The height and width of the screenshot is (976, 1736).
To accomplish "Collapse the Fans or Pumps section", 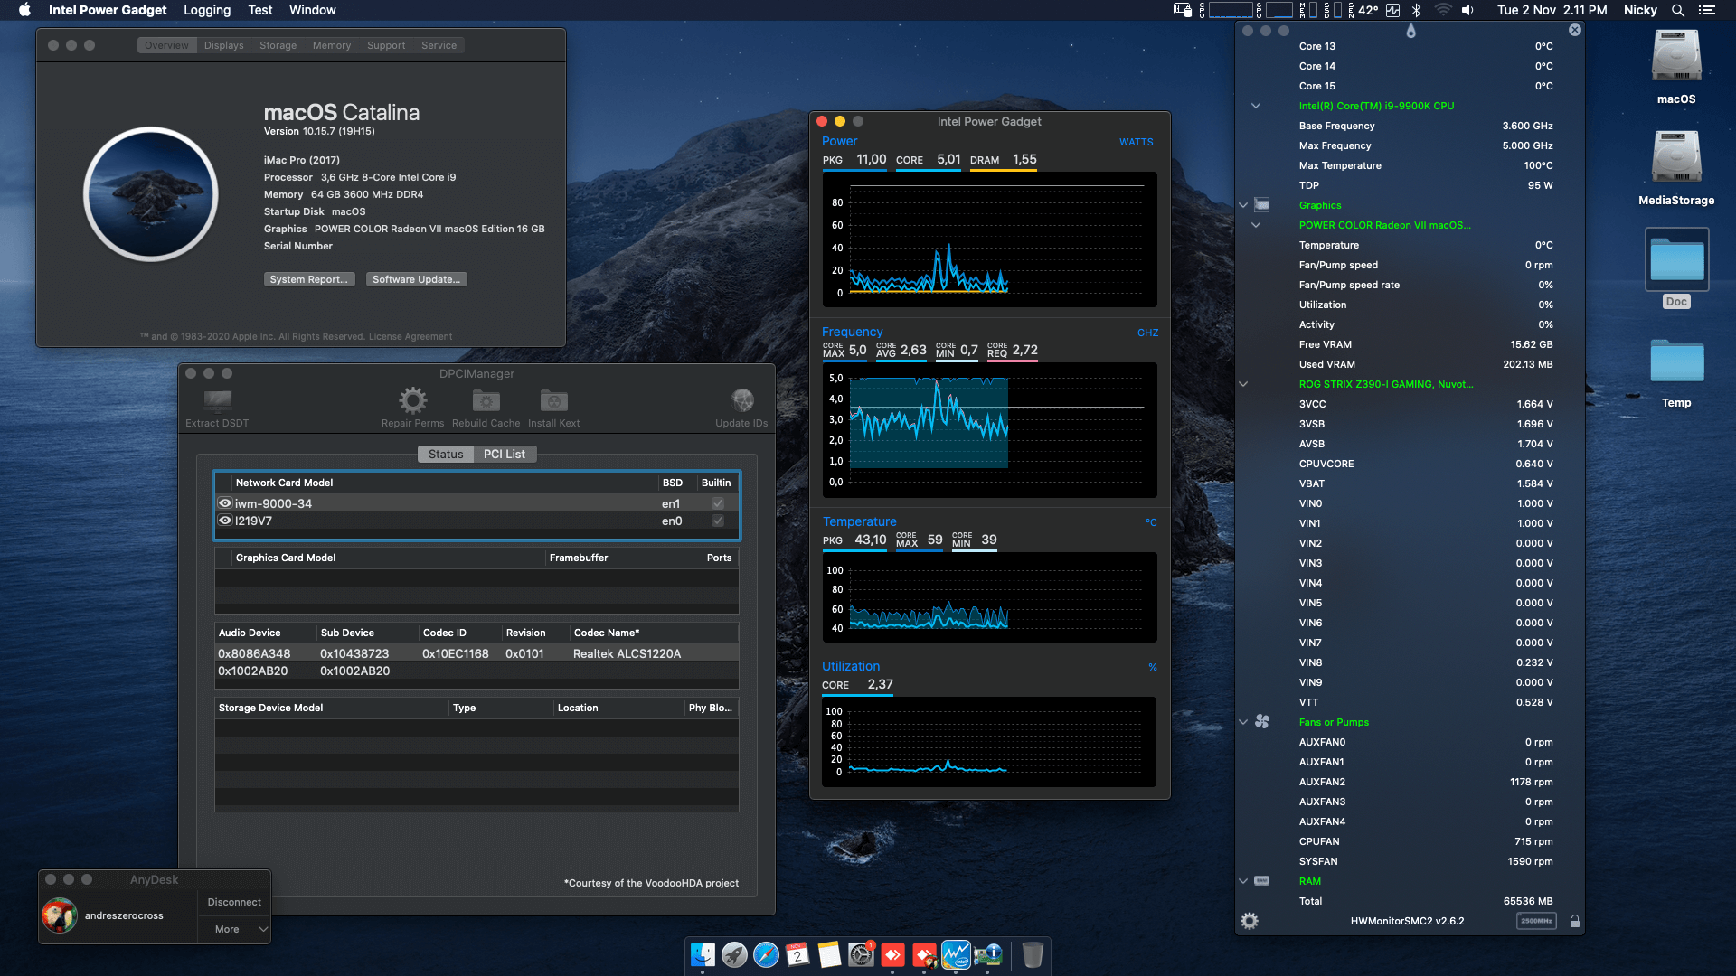I will coord(1243,722).
